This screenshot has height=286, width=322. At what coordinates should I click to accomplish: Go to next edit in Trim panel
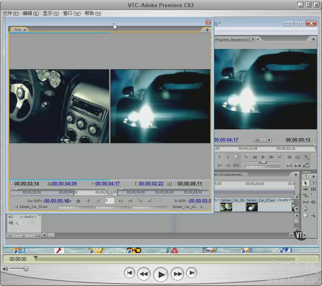click(x=150, y=201)
